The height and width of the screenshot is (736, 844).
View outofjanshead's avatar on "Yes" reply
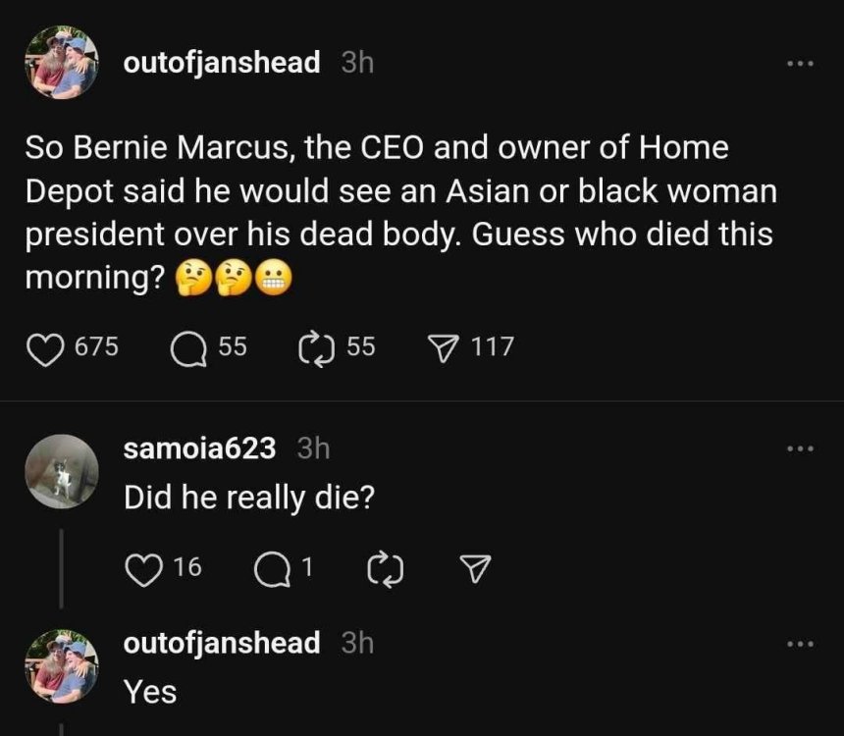(x=62, y=666)
